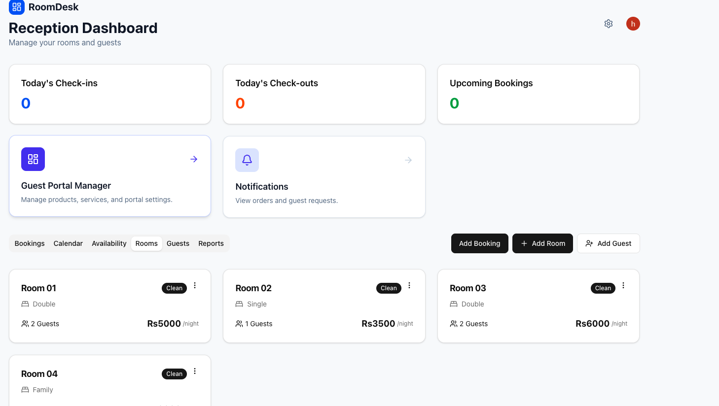This screenshot has width=719, height=406.
Task: Click the guests icon in Room 02
Action: [239, 324]
